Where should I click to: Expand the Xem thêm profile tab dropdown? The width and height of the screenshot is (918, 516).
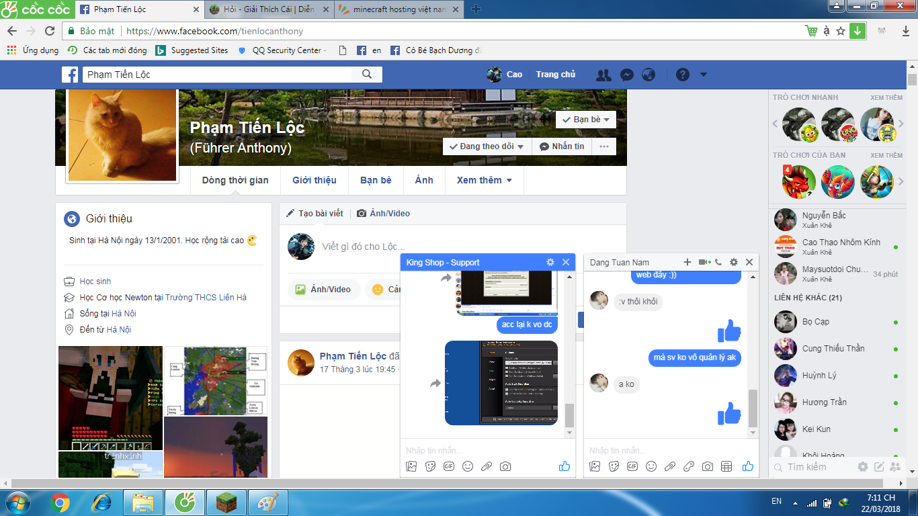point(484,180)
